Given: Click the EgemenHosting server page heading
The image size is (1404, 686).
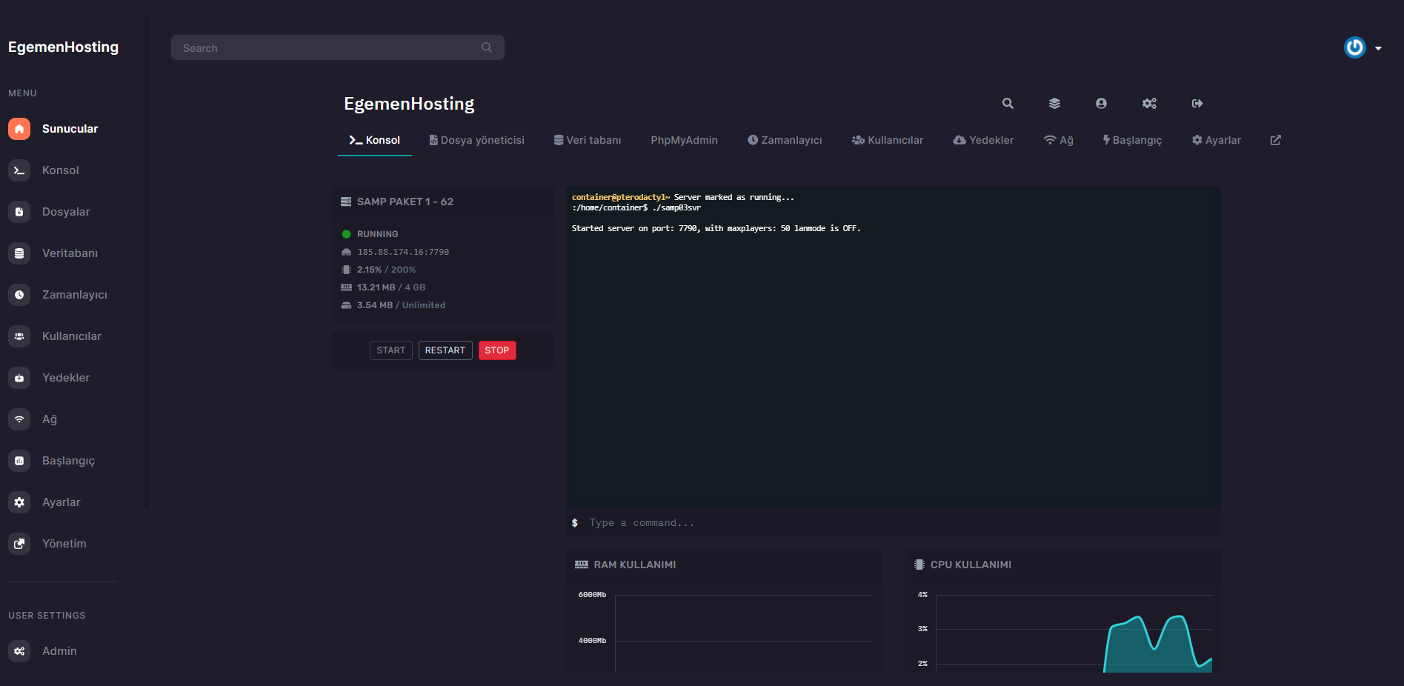Looking at the screenshot, I should [409, 104].
